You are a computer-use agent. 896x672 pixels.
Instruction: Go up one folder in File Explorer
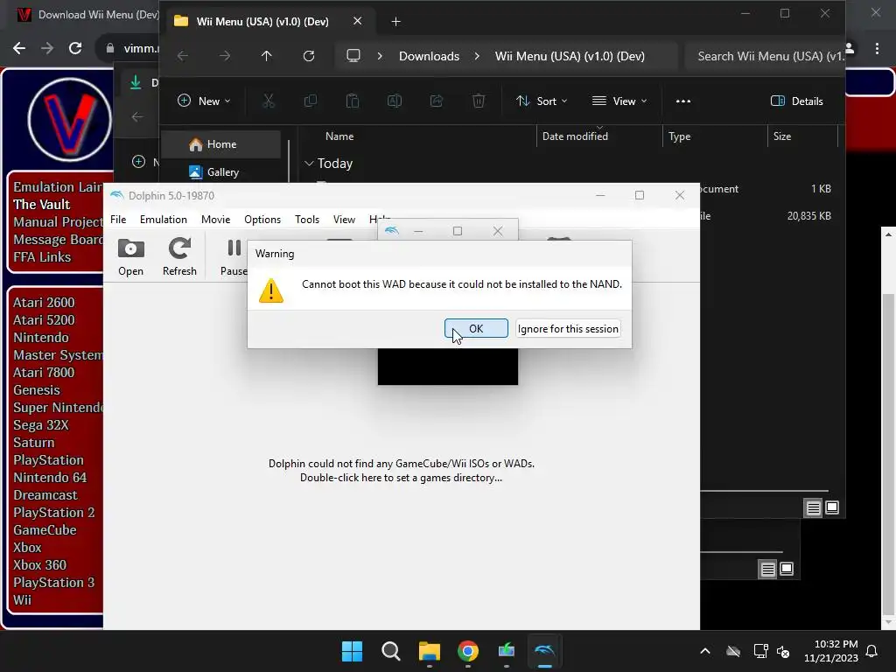[266, 56]
